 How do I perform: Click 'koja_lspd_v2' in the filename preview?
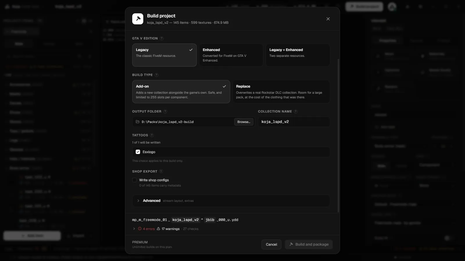pyautogui.click(x=185, y=220)
